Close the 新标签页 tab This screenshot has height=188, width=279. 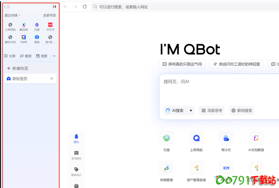(51, 79)
